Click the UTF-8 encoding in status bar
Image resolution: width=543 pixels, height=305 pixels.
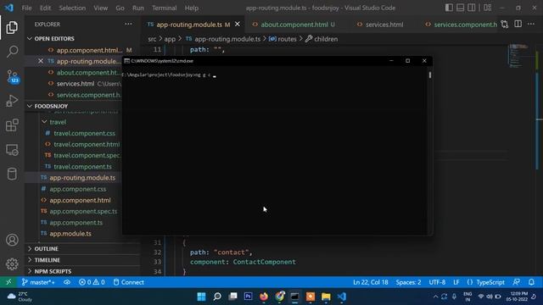pos(437,282)
